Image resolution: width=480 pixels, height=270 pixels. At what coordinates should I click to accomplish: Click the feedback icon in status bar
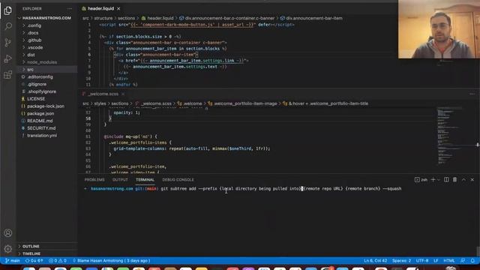coord(463,261)
